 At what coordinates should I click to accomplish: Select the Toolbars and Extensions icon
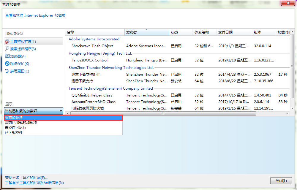[7, 42]
